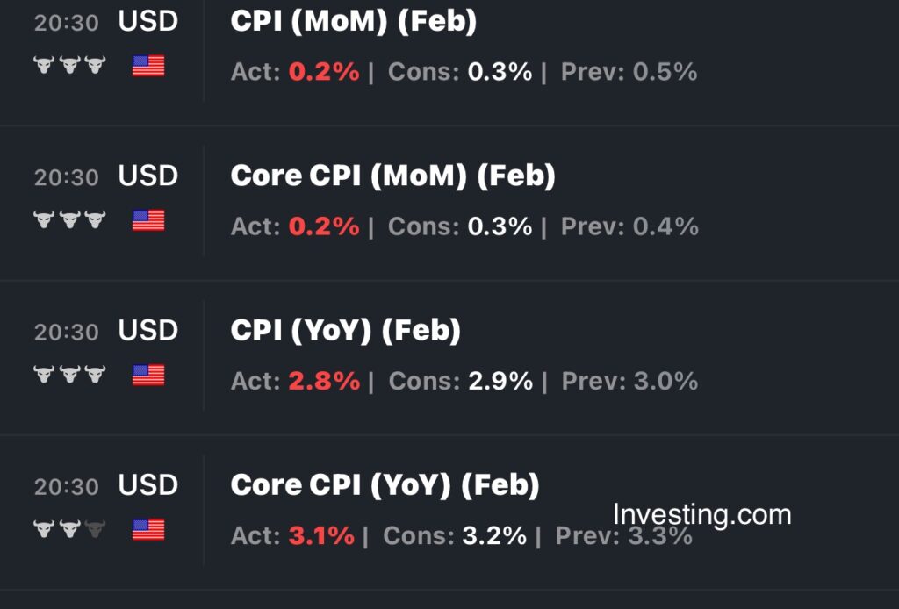Open the Core CPI (MoM) (Feb) event
899x609 pixels.
click(x=392, y=176)
